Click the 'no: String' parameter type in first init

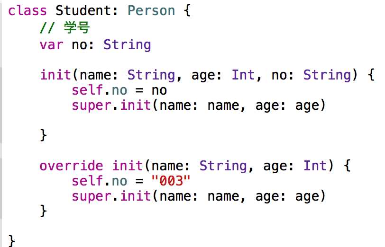(x=327, y=75)
